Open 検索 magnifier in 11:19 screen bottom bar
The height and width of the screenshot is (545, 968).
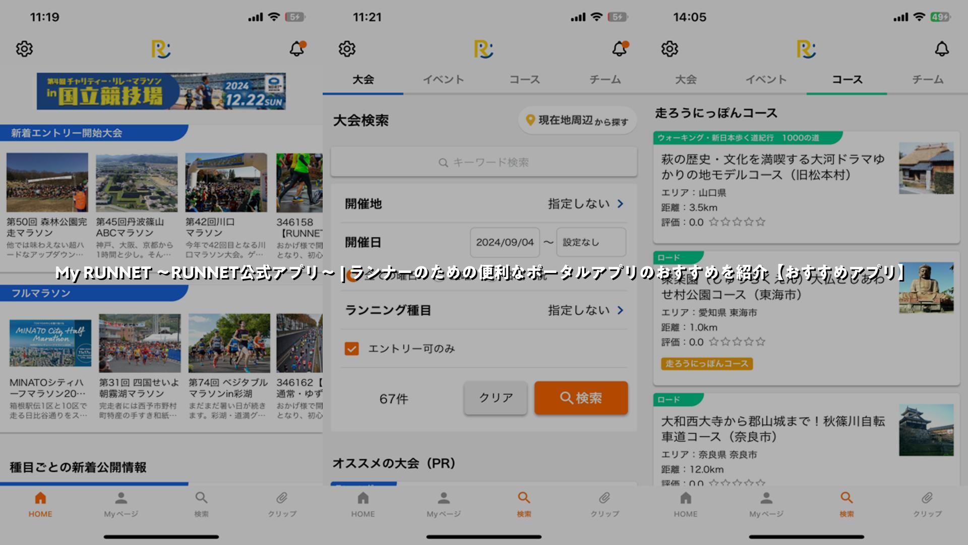pos(202,504)
